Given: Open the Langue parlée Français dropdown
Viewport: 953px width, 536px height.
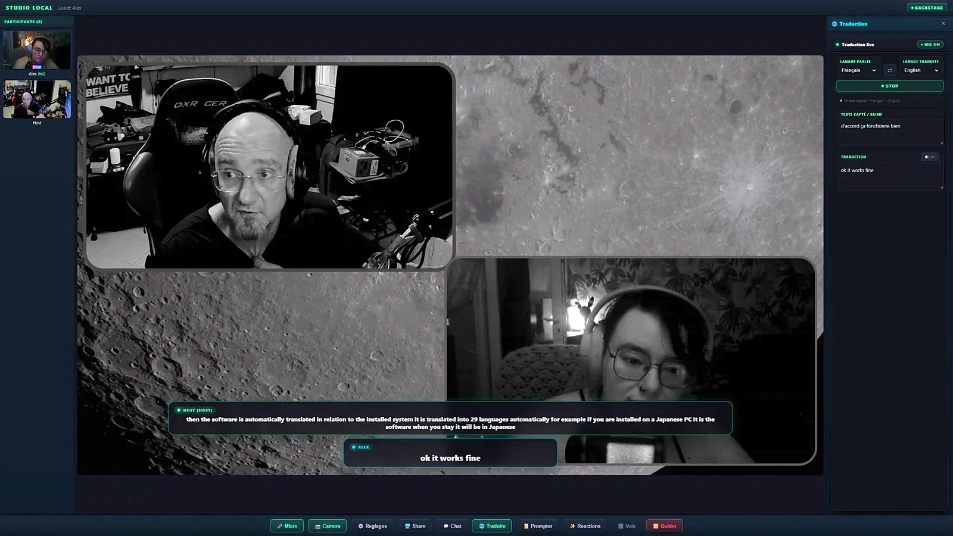Looking at the screenshot, I should 858,70.
